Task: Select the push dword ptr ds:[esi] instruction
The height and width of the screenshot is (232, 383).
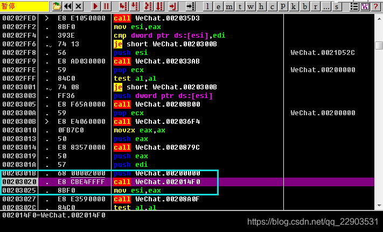Action: (x=163, y=96)
